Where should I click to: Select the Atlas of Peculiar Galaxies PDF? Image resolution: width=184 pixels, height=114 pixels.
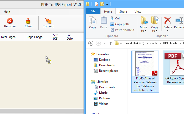pos(145,71)
